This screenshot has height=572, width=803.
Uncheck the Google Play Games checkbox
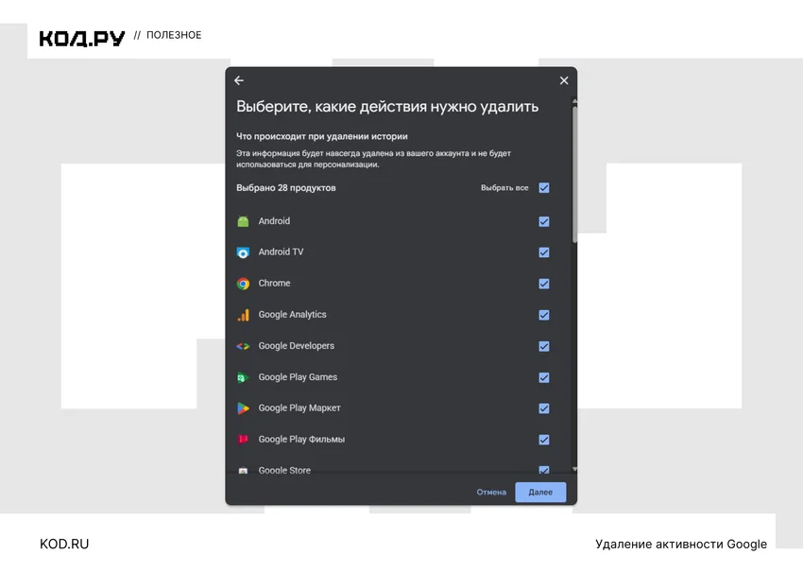click(544, 377)
